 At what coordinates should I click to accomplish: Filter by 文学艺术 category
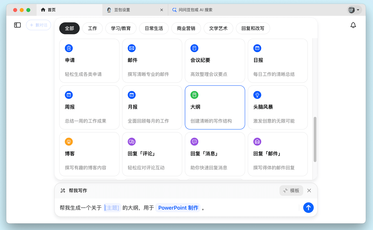coord(218,29)
